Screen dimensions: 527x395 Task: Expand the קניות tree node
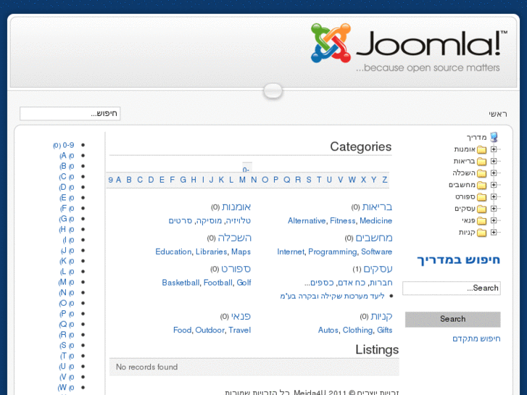[494, 232]
